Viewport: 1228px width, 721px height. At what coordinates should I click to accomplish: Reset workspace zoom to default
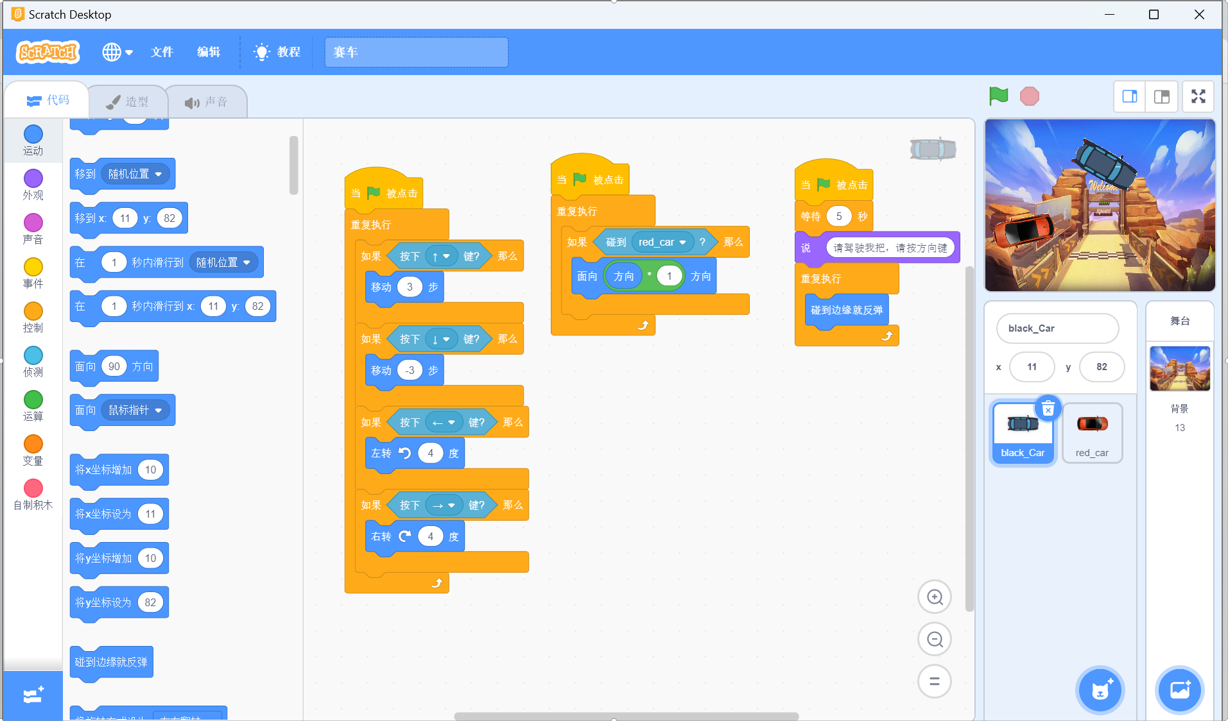point(935,681)
